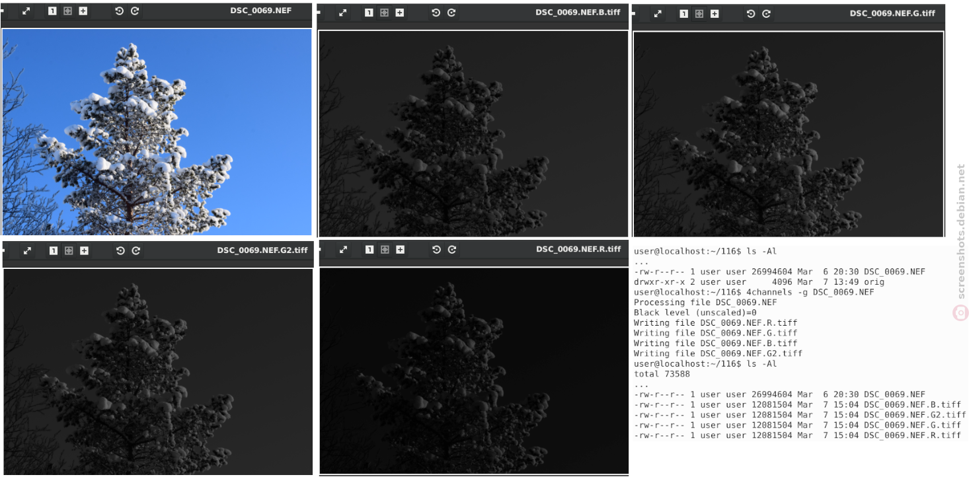Click fullscreen icon in DSC_0069.NEF.G2.tiff viewer
Screen dimensions: 969x477
28,251
